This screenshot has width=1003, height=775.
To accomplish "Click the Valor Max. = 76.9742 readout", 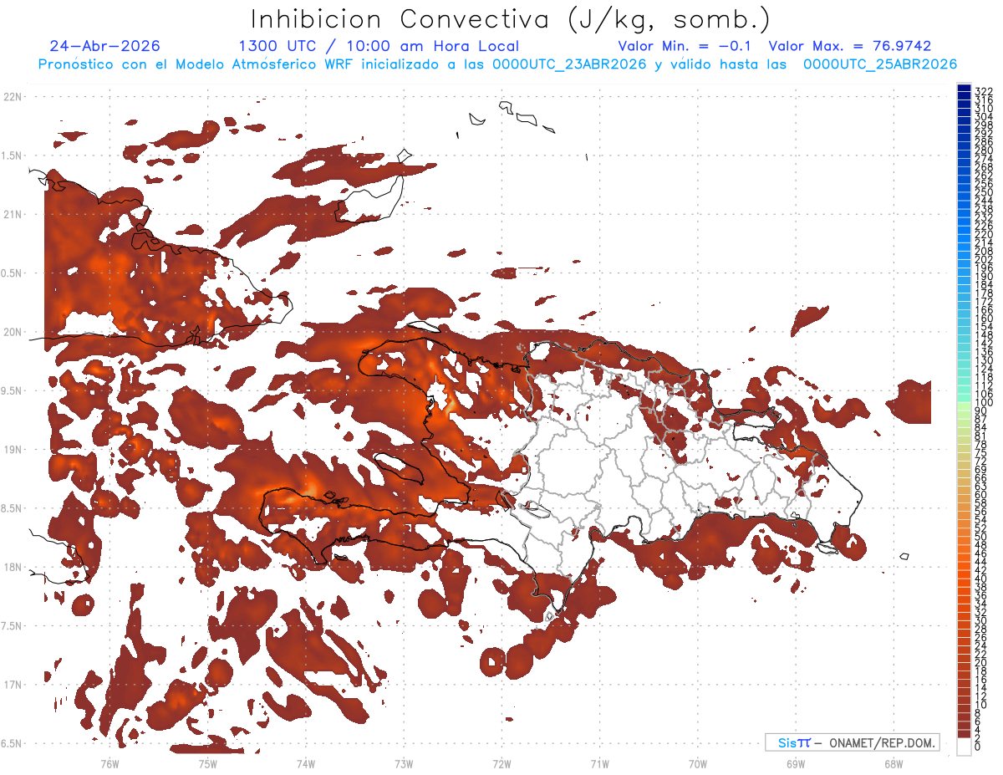I will coord(850,46).
